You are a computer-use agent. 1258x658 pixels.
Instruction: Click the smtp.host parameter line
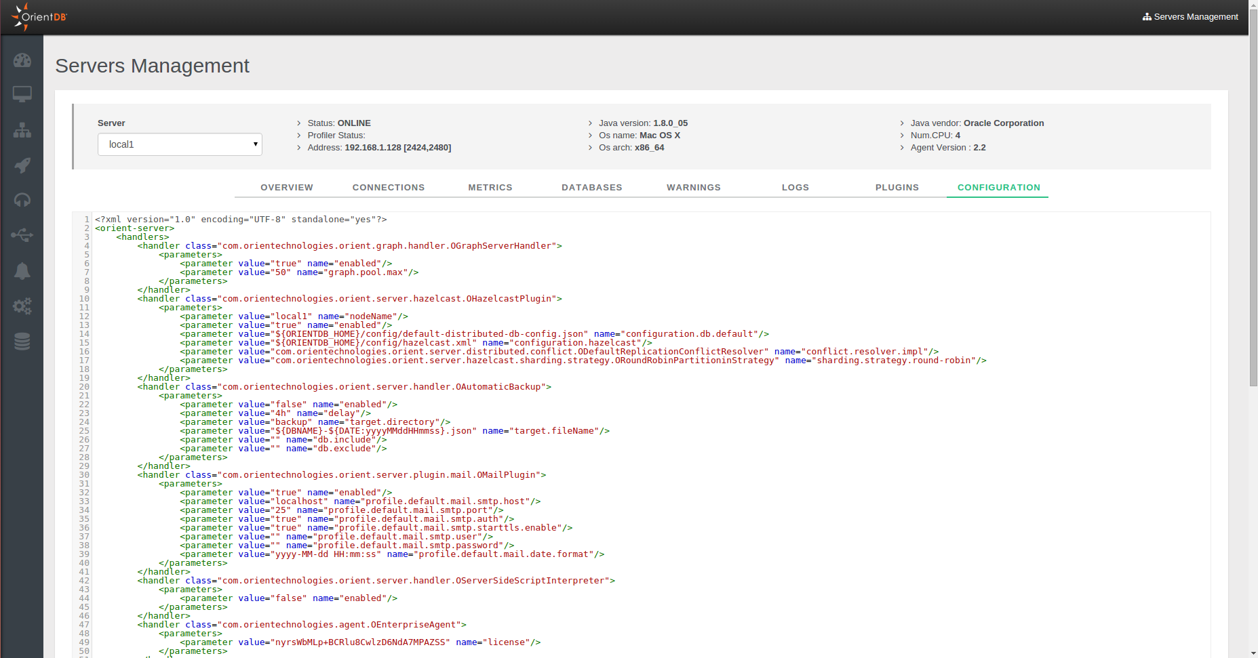[360, 501]
